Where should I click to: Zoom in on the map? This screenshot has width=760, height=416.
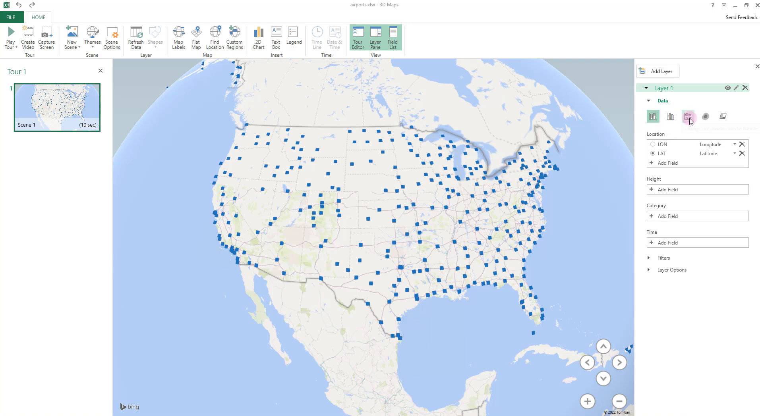pyautogui.click(x=587, y=401)
